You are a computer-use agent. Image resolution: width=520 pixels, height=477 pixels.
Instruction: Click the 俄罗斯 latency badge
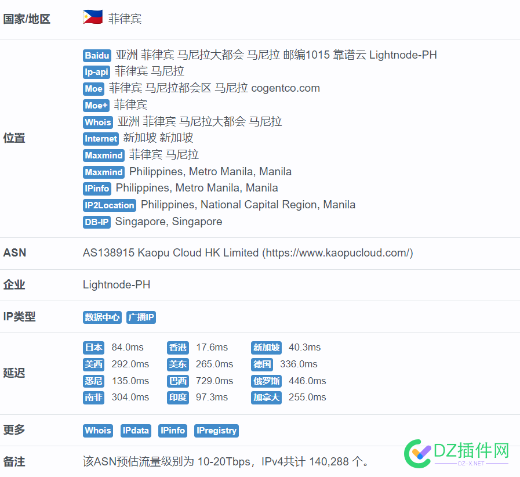(x=266, y=381)
